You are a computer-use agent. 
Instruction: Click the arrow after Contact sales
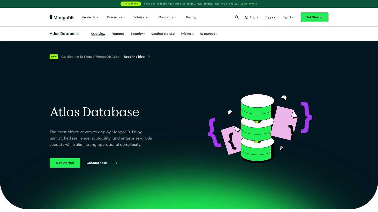pos(114,163)
